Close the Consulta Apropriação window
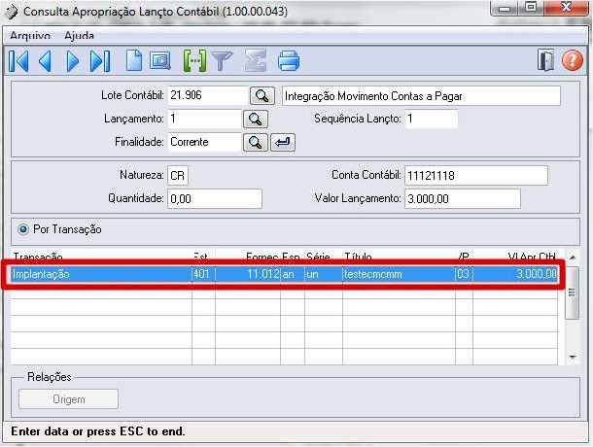The image size is (593, 447). tap(566, 8)
